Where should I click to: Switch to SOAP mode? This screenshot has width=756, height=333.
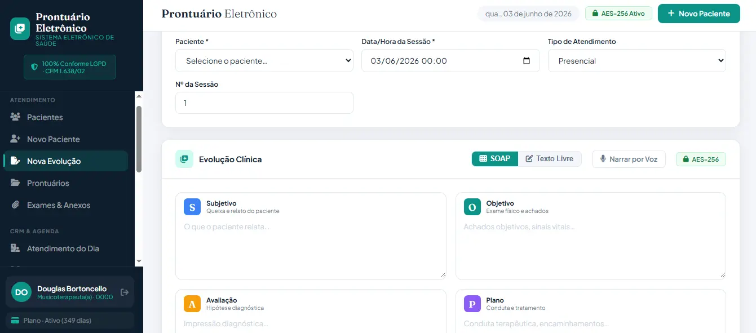point(495,159)
